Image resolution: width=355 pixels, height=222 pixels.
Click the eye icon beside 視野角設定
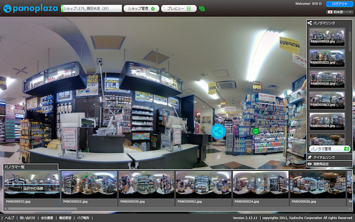click(x=309, y=164)
